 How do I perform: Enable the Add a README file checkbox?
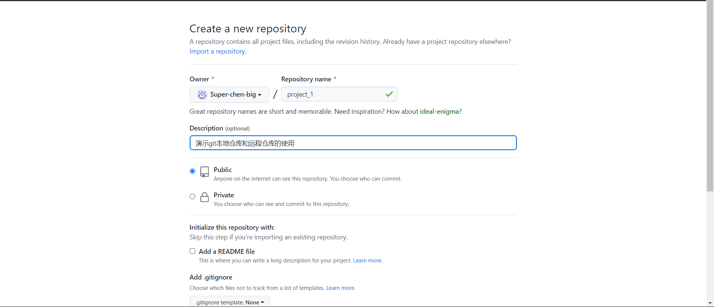click(192, 251)
